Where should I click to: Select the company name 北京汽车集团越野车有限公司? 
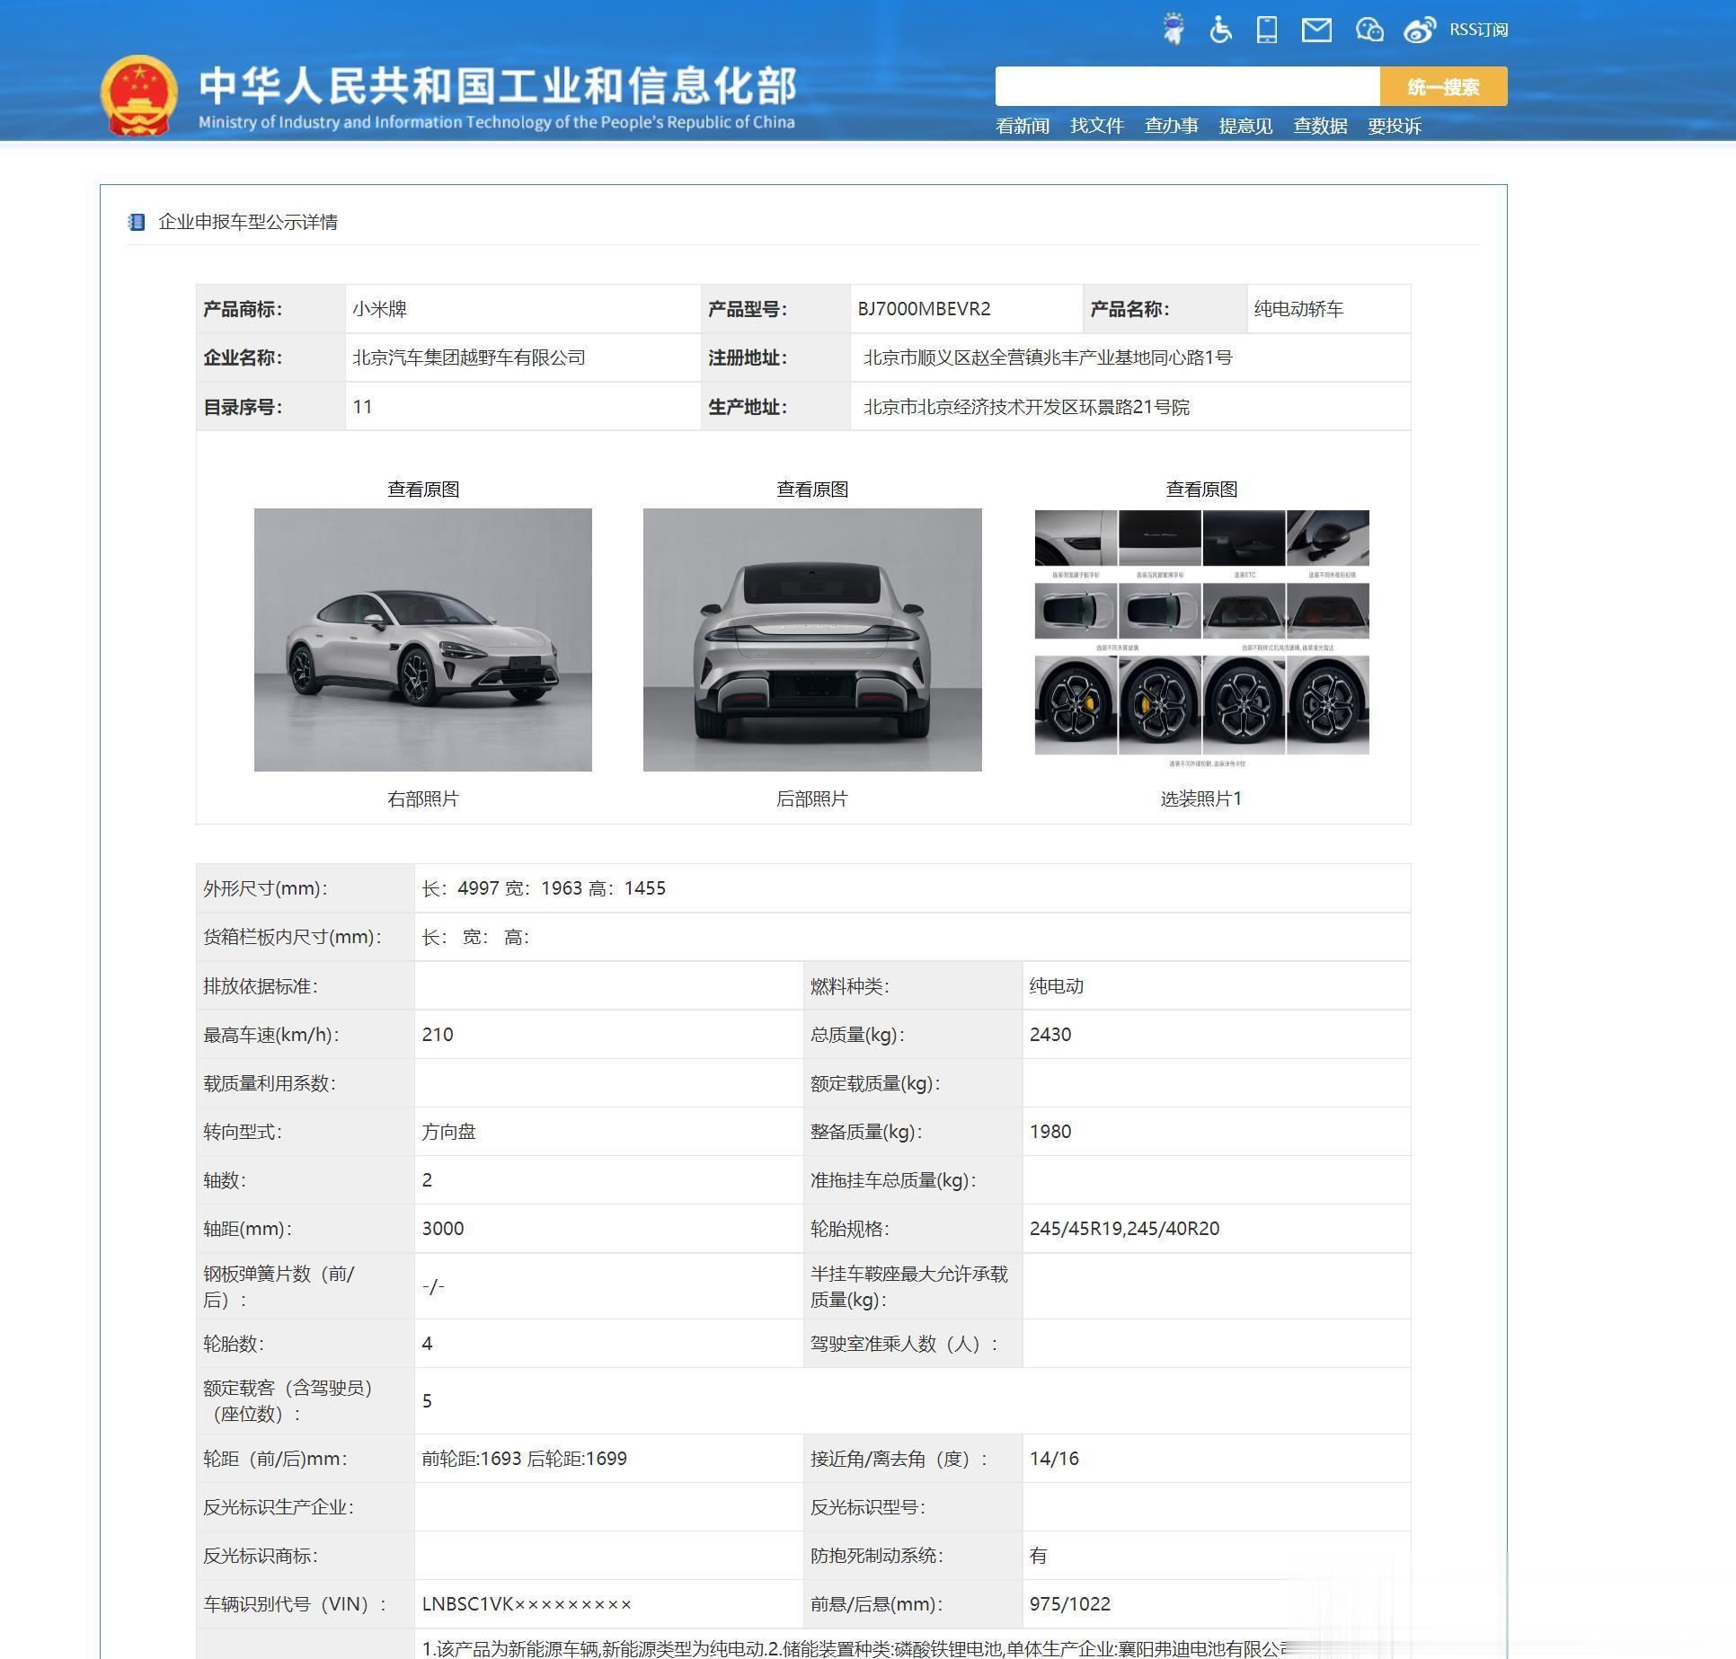tap(469, 357)
